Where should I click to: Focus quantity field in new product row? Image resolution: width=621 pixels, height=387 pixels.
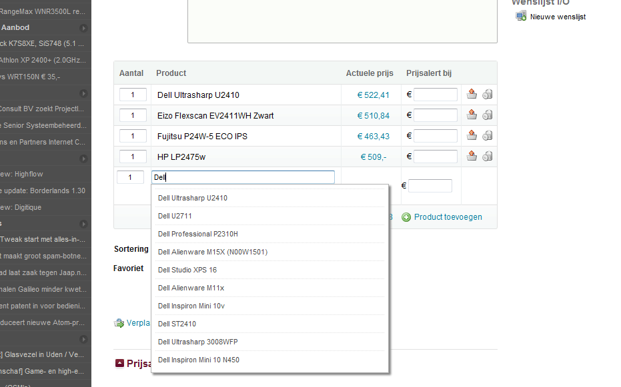click(x=130, y=177)
